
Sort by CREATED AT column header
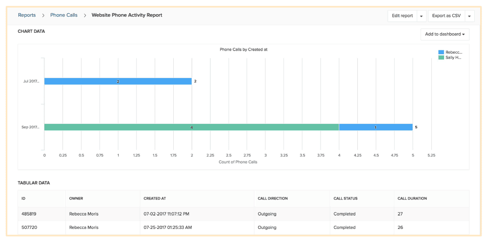pyautogui.click(x=155, y=199)
